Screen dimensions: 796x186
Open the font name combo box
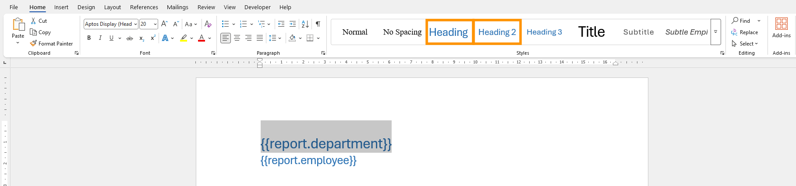point(111,24)
